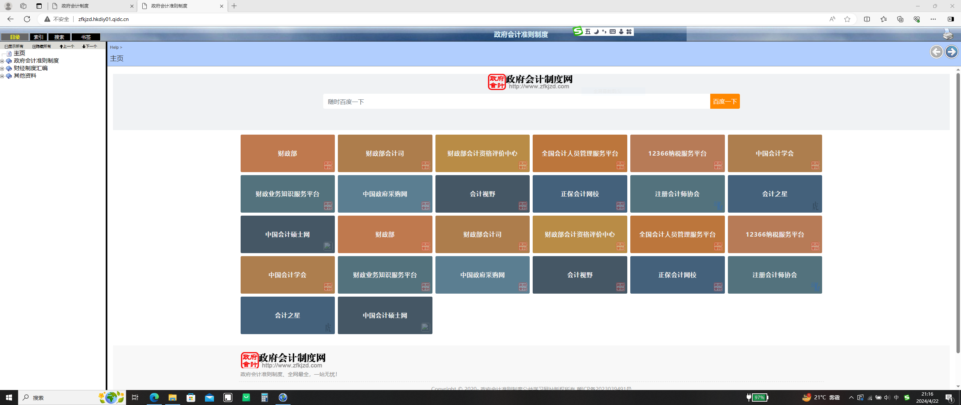The image size is (961, 405).
Task: Open the Collections icon
Action: tap(900, 19)
